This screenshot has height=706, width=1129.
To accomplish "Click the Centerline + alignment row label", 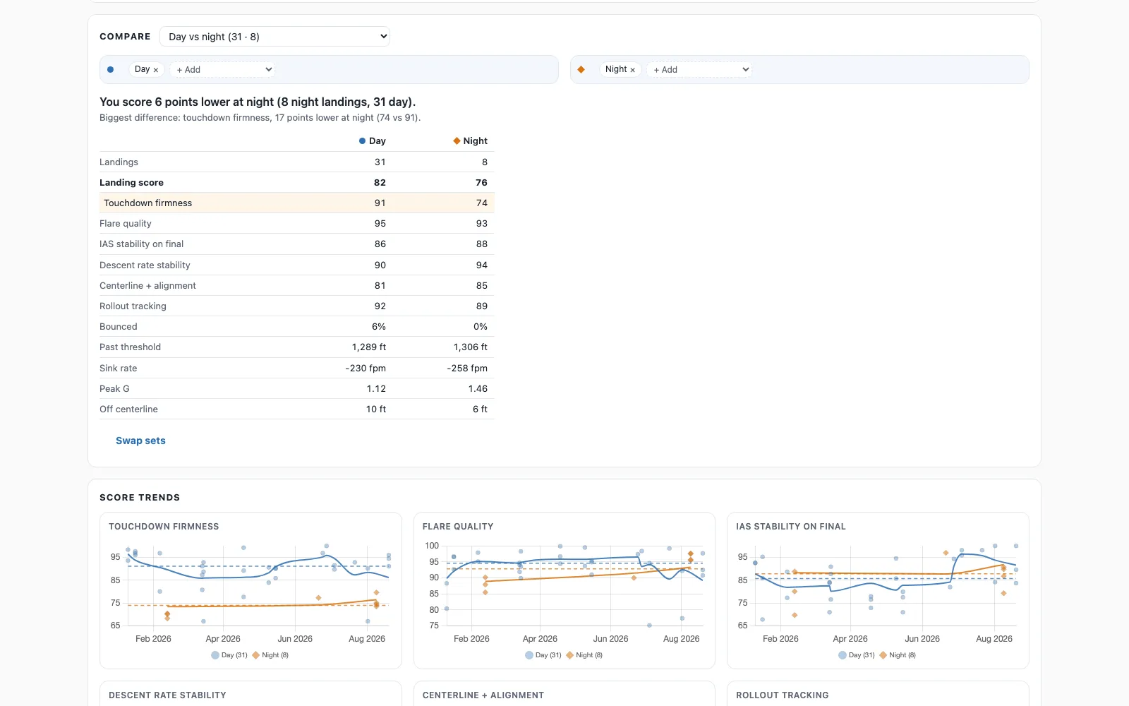I will click(147, 286).
